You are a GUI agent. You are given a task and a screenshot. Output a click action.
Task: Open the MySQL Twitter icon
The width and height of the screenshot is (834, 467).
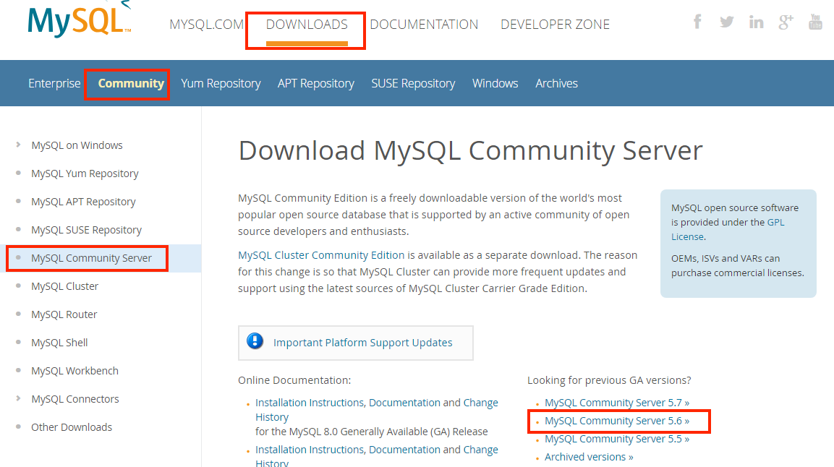click(726, 22)
